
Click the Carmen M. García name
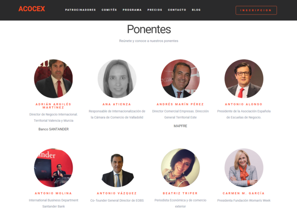pos(244,193)
